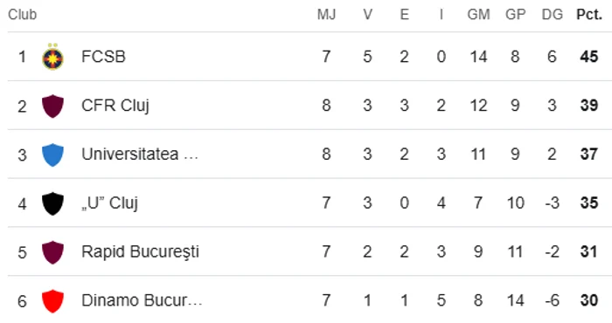Click the Dinamo red shield icon
This screenshot has width=612, height=323.
(x=52, y=301)
